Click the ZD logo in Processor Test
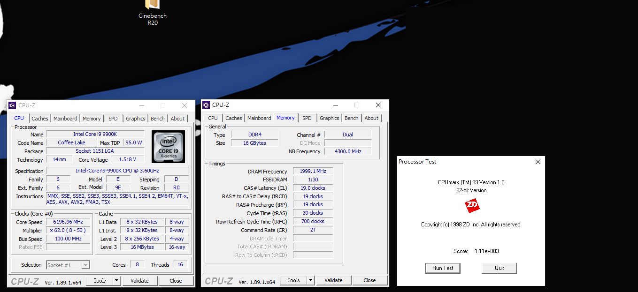The width and height of the screenshot is (638, 292). click(472, 206)
